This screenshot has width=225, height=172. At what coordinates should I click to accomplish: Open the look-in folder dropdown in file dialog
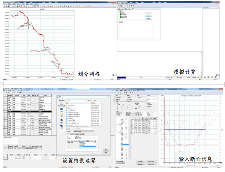(x=86, y=100)
